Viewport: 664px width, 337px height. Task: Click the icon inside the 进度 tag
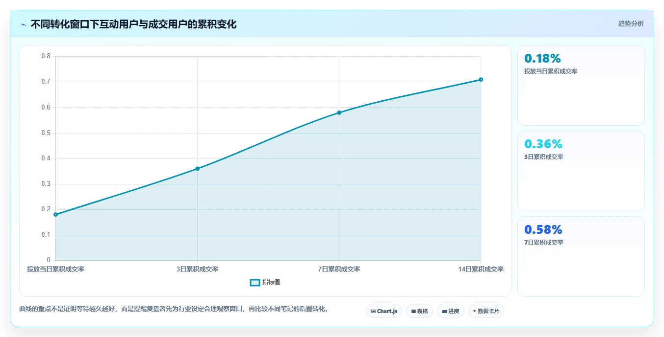[444, 311]
